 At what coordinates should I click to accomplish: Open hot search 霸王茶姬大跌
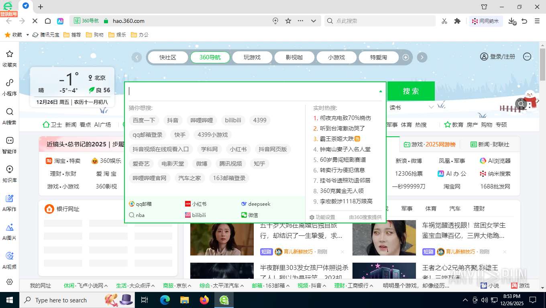click(336, 139)
